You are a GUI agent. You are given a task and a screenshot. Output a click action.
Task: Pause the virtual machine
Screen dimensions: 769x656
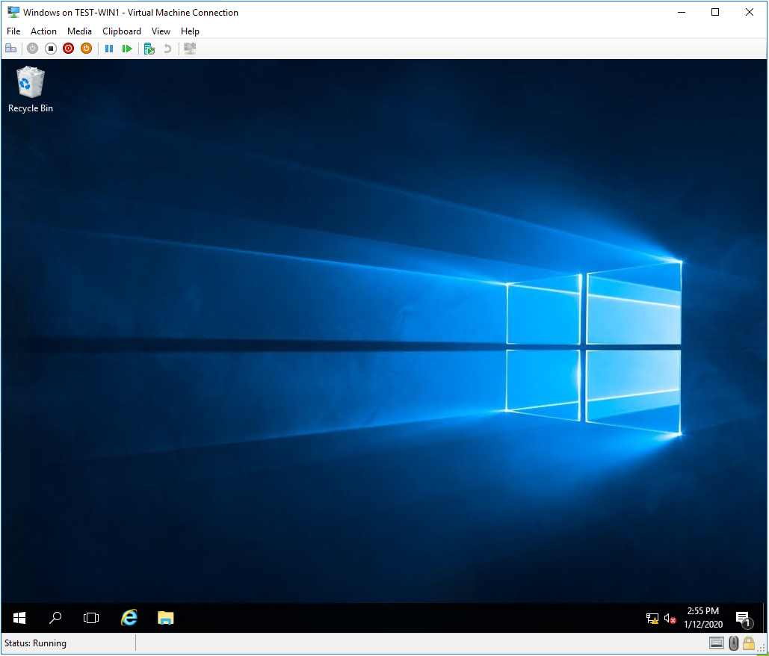pyautogui.click(x=109, y=49)
